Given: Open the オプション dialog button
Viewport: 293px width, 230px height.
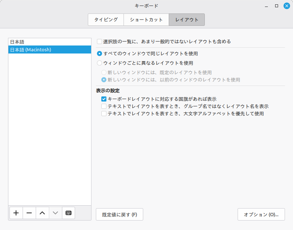Looking at the screenshot, I should coord(261,214).
